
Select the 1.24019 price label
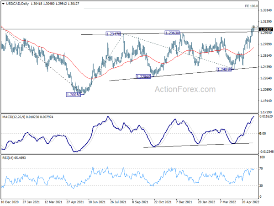[225, 69]
